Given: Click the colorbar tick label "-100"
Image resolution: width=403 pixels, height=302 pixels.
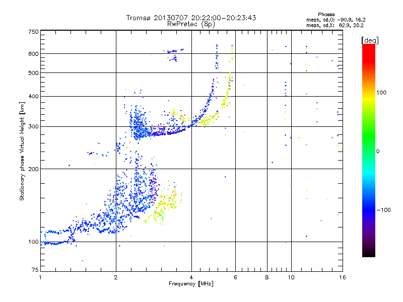Looking at the screenshot, I should pyautogui.click(x=383, y=210).
